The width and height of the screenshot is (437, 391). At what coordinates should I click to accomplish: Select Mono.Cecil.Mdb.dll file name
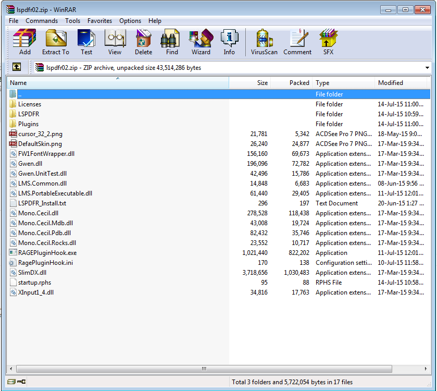point(45,223)
